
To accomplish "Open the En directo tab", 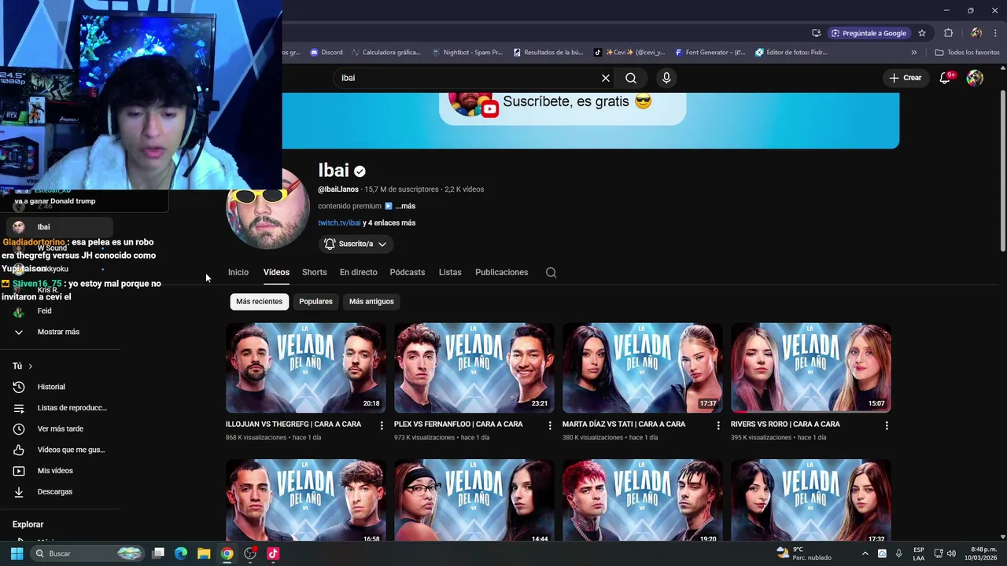I will click(359, 272).
